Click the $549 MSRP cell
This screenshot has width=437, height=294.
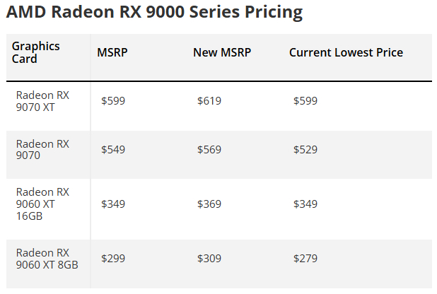tap(113, 150)
